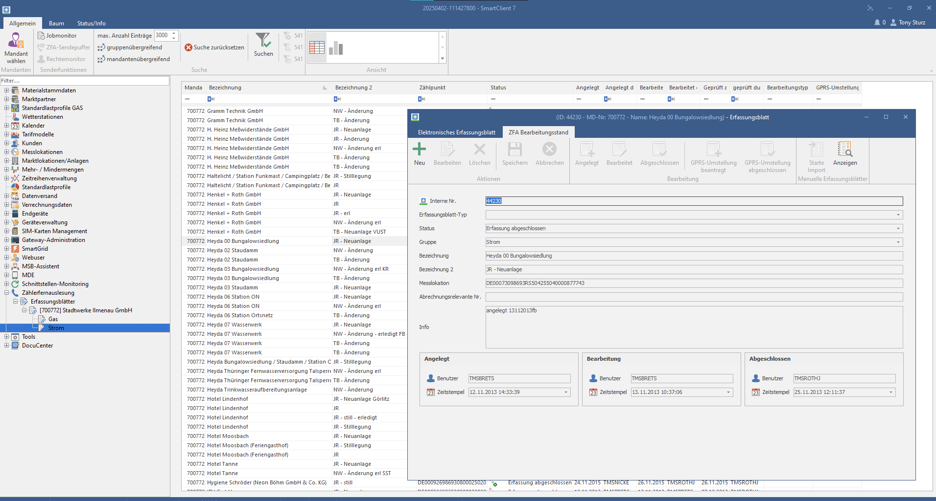Collapse the Zählerfernauslesung tree node

click(6, 293)
